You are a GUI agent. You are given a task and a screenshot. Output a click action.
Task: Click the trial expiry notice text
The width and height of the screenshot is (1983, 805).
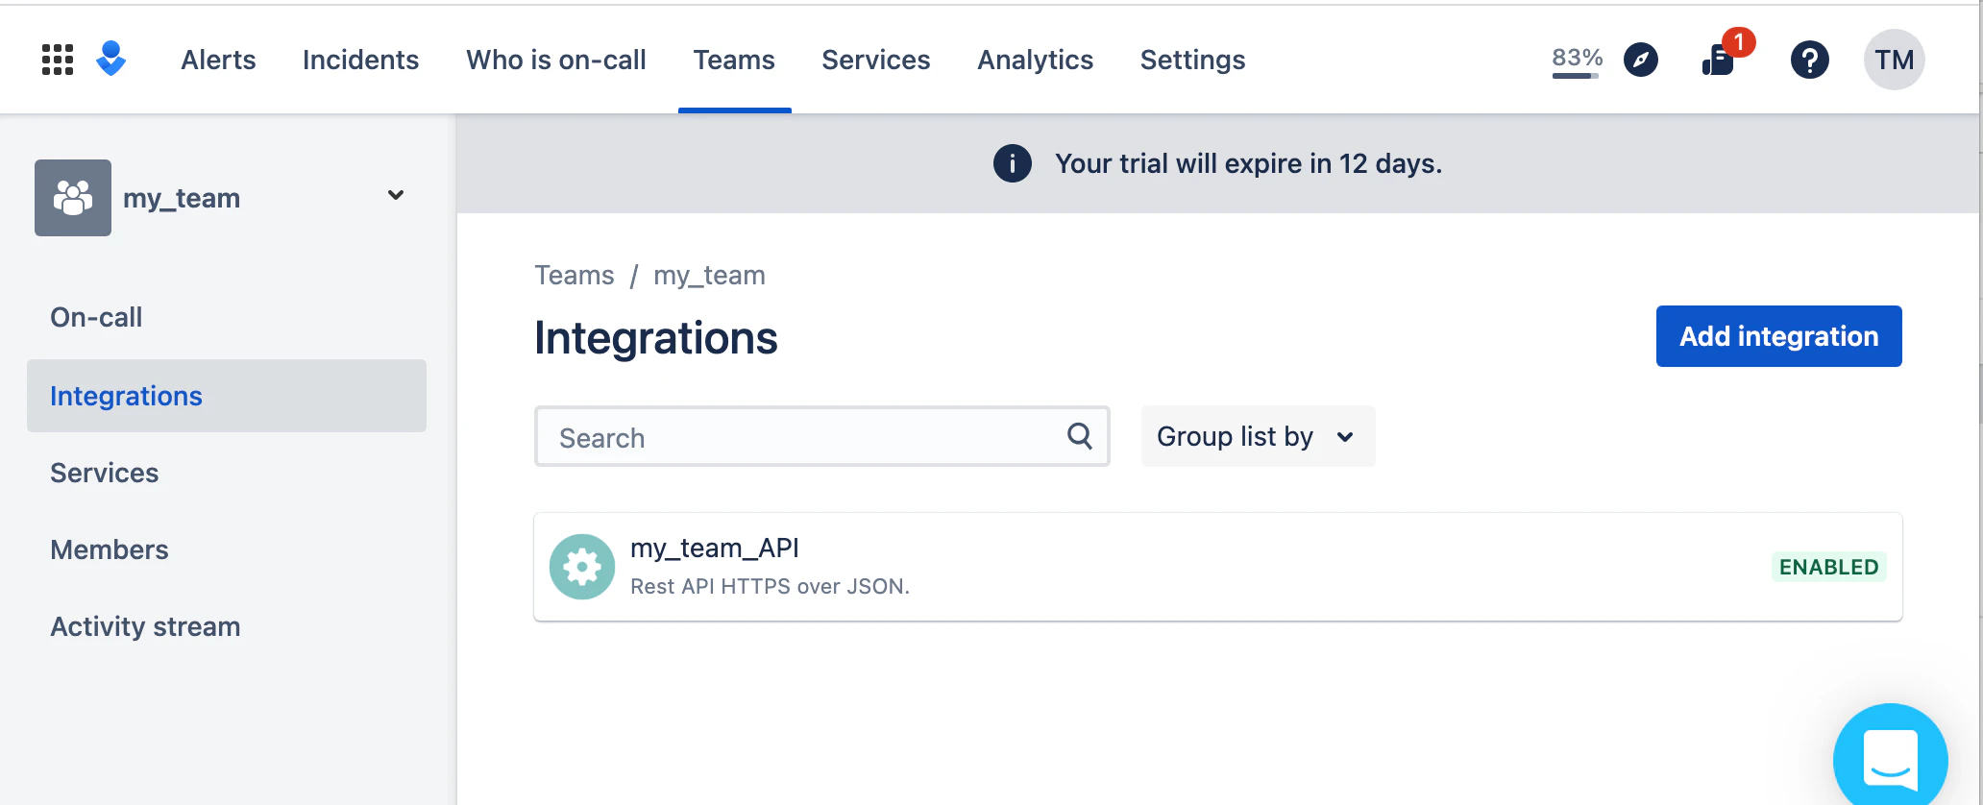(1248, 163)
